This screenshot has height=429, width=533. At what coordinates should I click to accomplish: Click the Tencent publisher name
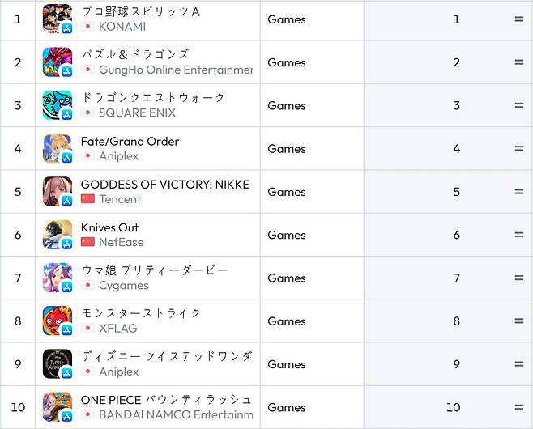point(120,199)
